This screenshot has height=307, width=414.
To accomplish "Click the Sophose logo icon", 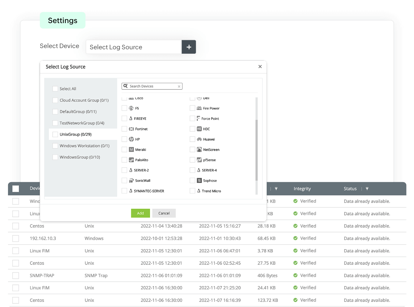I will [x=199, y=181].
